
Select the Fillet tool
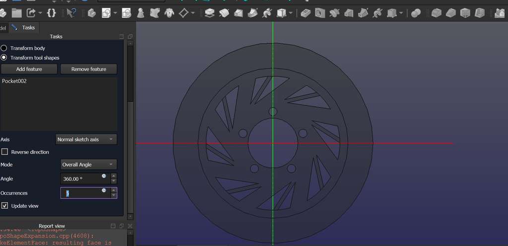click(x=437, y=13)
